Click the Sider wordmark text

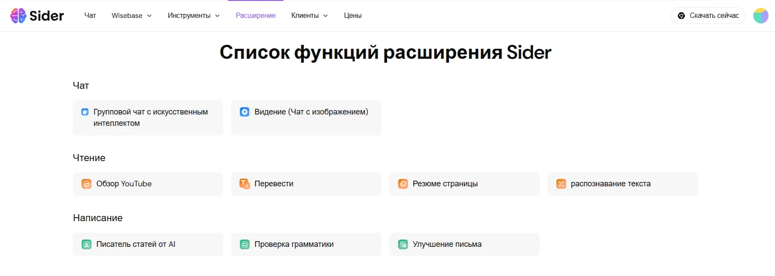pyautogui.click(x=47, y=16)
